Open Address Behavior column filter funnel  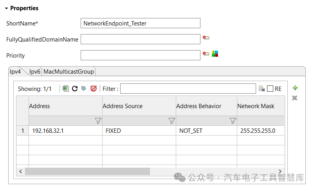[x=233, y=121]
